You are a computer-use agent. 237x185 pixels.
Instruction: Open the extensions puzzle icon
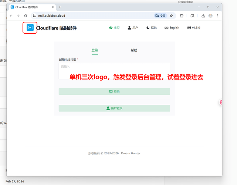coord(182,16)
